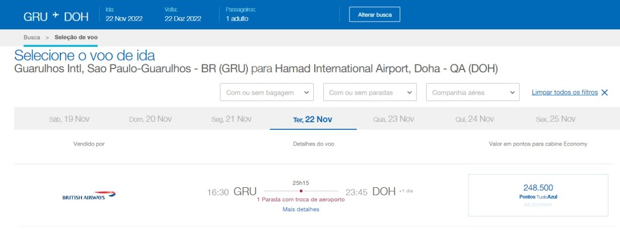Screen dimensions: 620x230
Task: Go back to Busca in the breadcrumb
Action: pyautogui.click(x=32, y=38)
